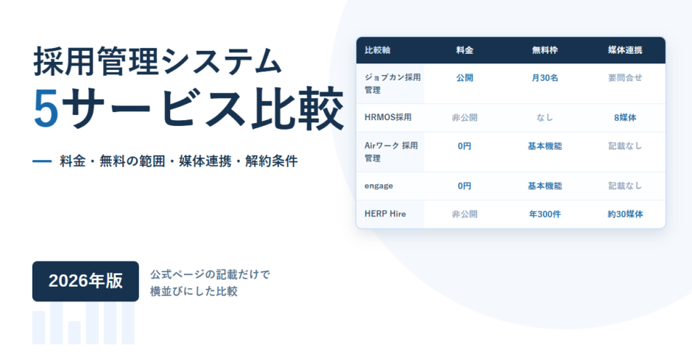Select the HRMOS採用 row label
The width and height of the screenshot is (692, 364).
click(x=388, y=117)
